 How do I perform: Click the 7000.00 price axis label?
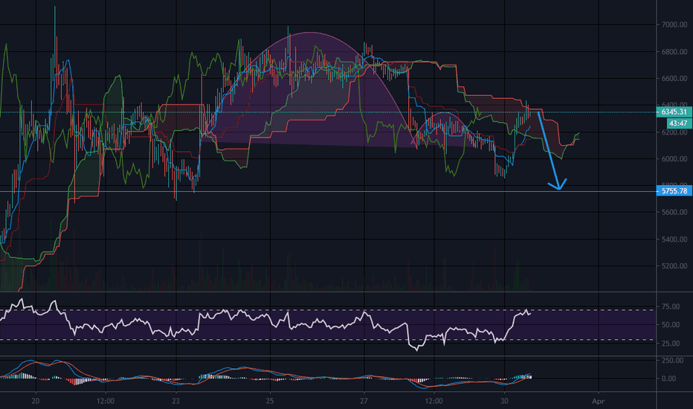point(674,25)
